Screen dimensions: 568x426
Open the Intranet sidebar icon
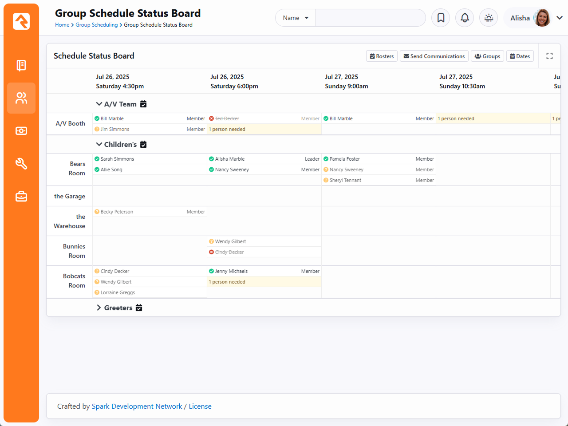tap(21, 65)
